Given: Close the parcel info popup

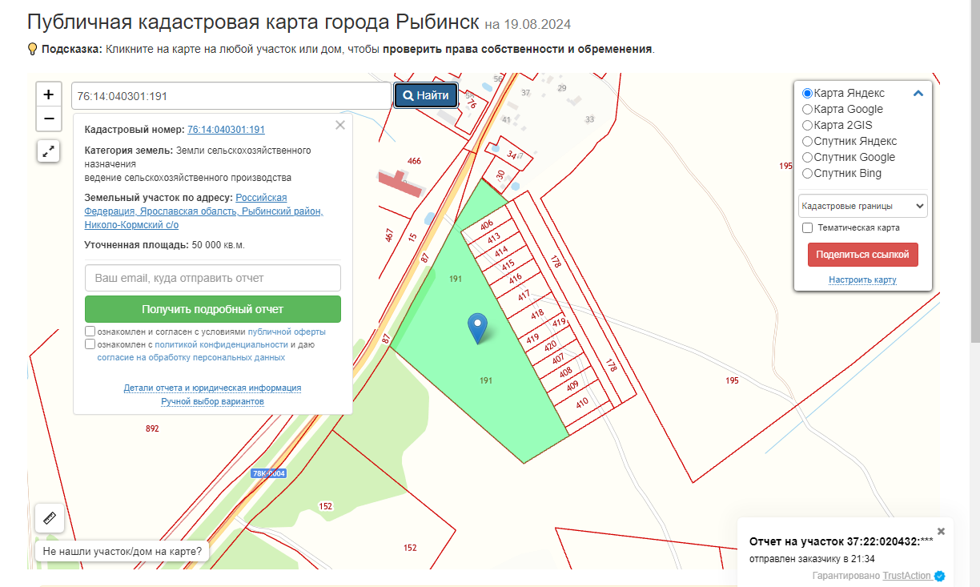Looking at the screenshot, I should [340, 125].
